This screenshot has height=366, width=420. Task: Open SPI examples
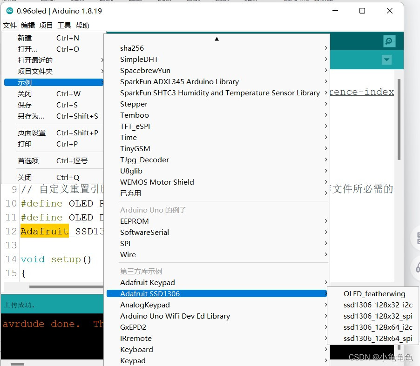coord(217,244)
